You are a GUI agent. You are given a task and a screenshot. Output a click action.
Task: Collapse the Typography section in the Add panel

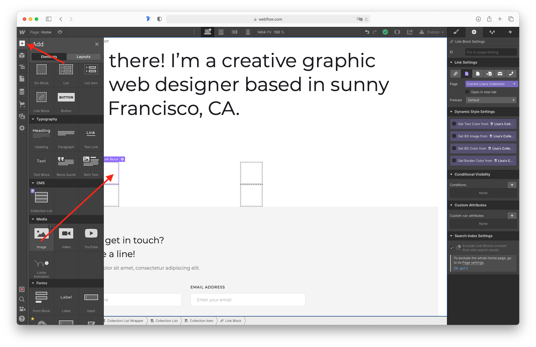[x=33, y=119]
